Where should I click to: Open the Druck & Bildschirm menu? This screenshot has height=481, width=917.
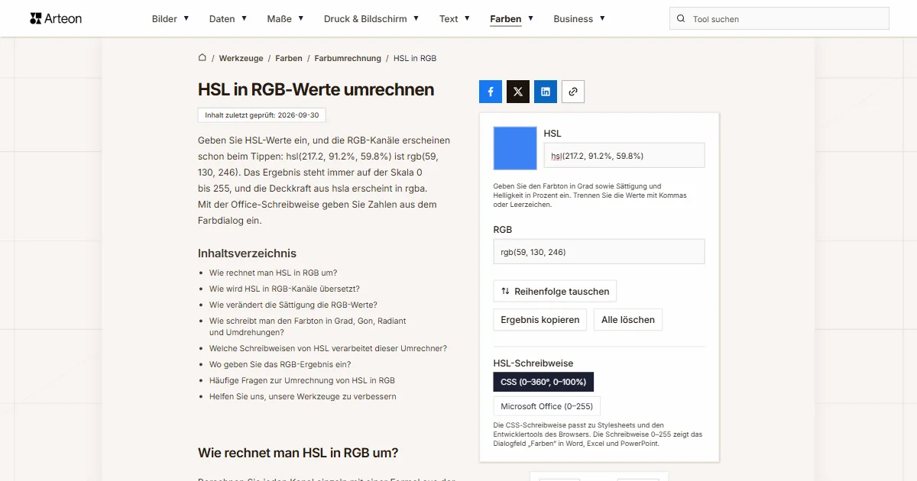(x=365, y=19)
